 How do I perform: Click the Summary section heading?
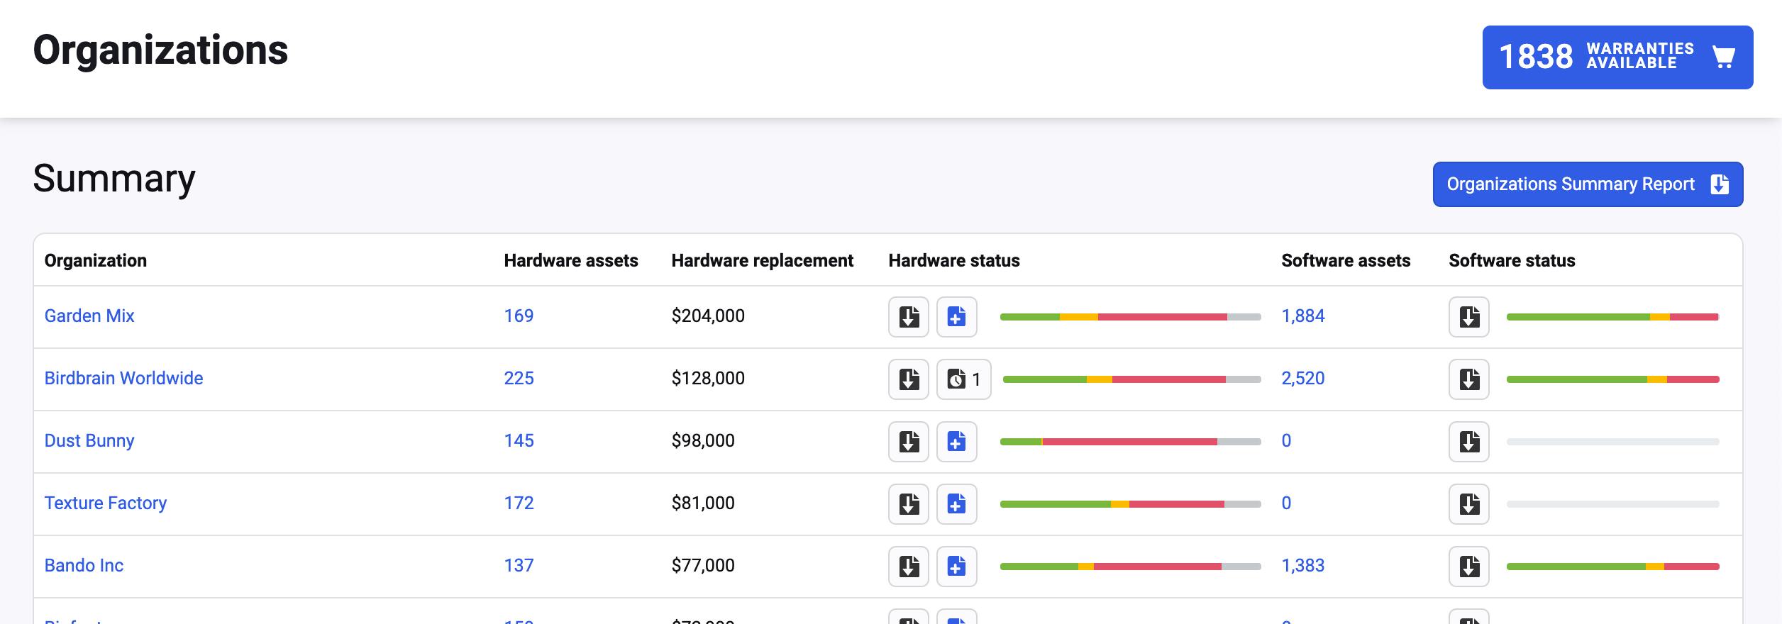pyautogui.click(x=114, y=179)
